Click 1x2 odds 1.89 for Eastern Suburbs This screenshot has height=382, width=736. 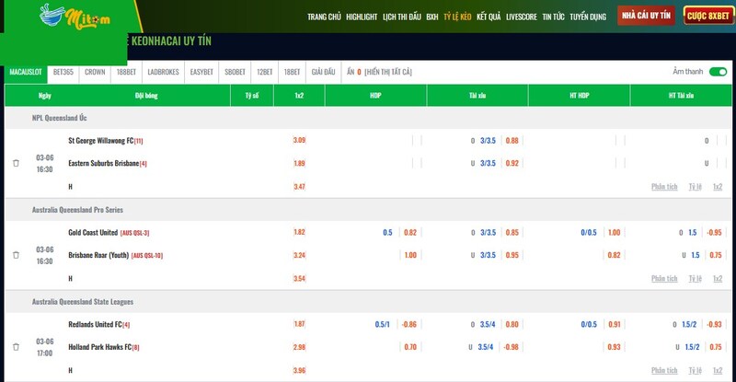click(300, 163)
